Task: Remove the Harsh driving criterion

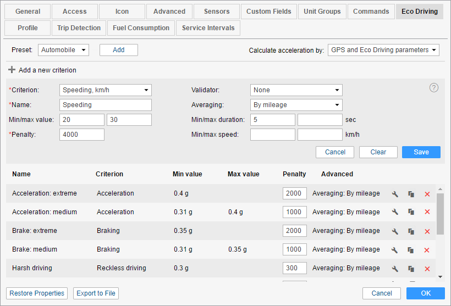Action: [x=427, y=269]
